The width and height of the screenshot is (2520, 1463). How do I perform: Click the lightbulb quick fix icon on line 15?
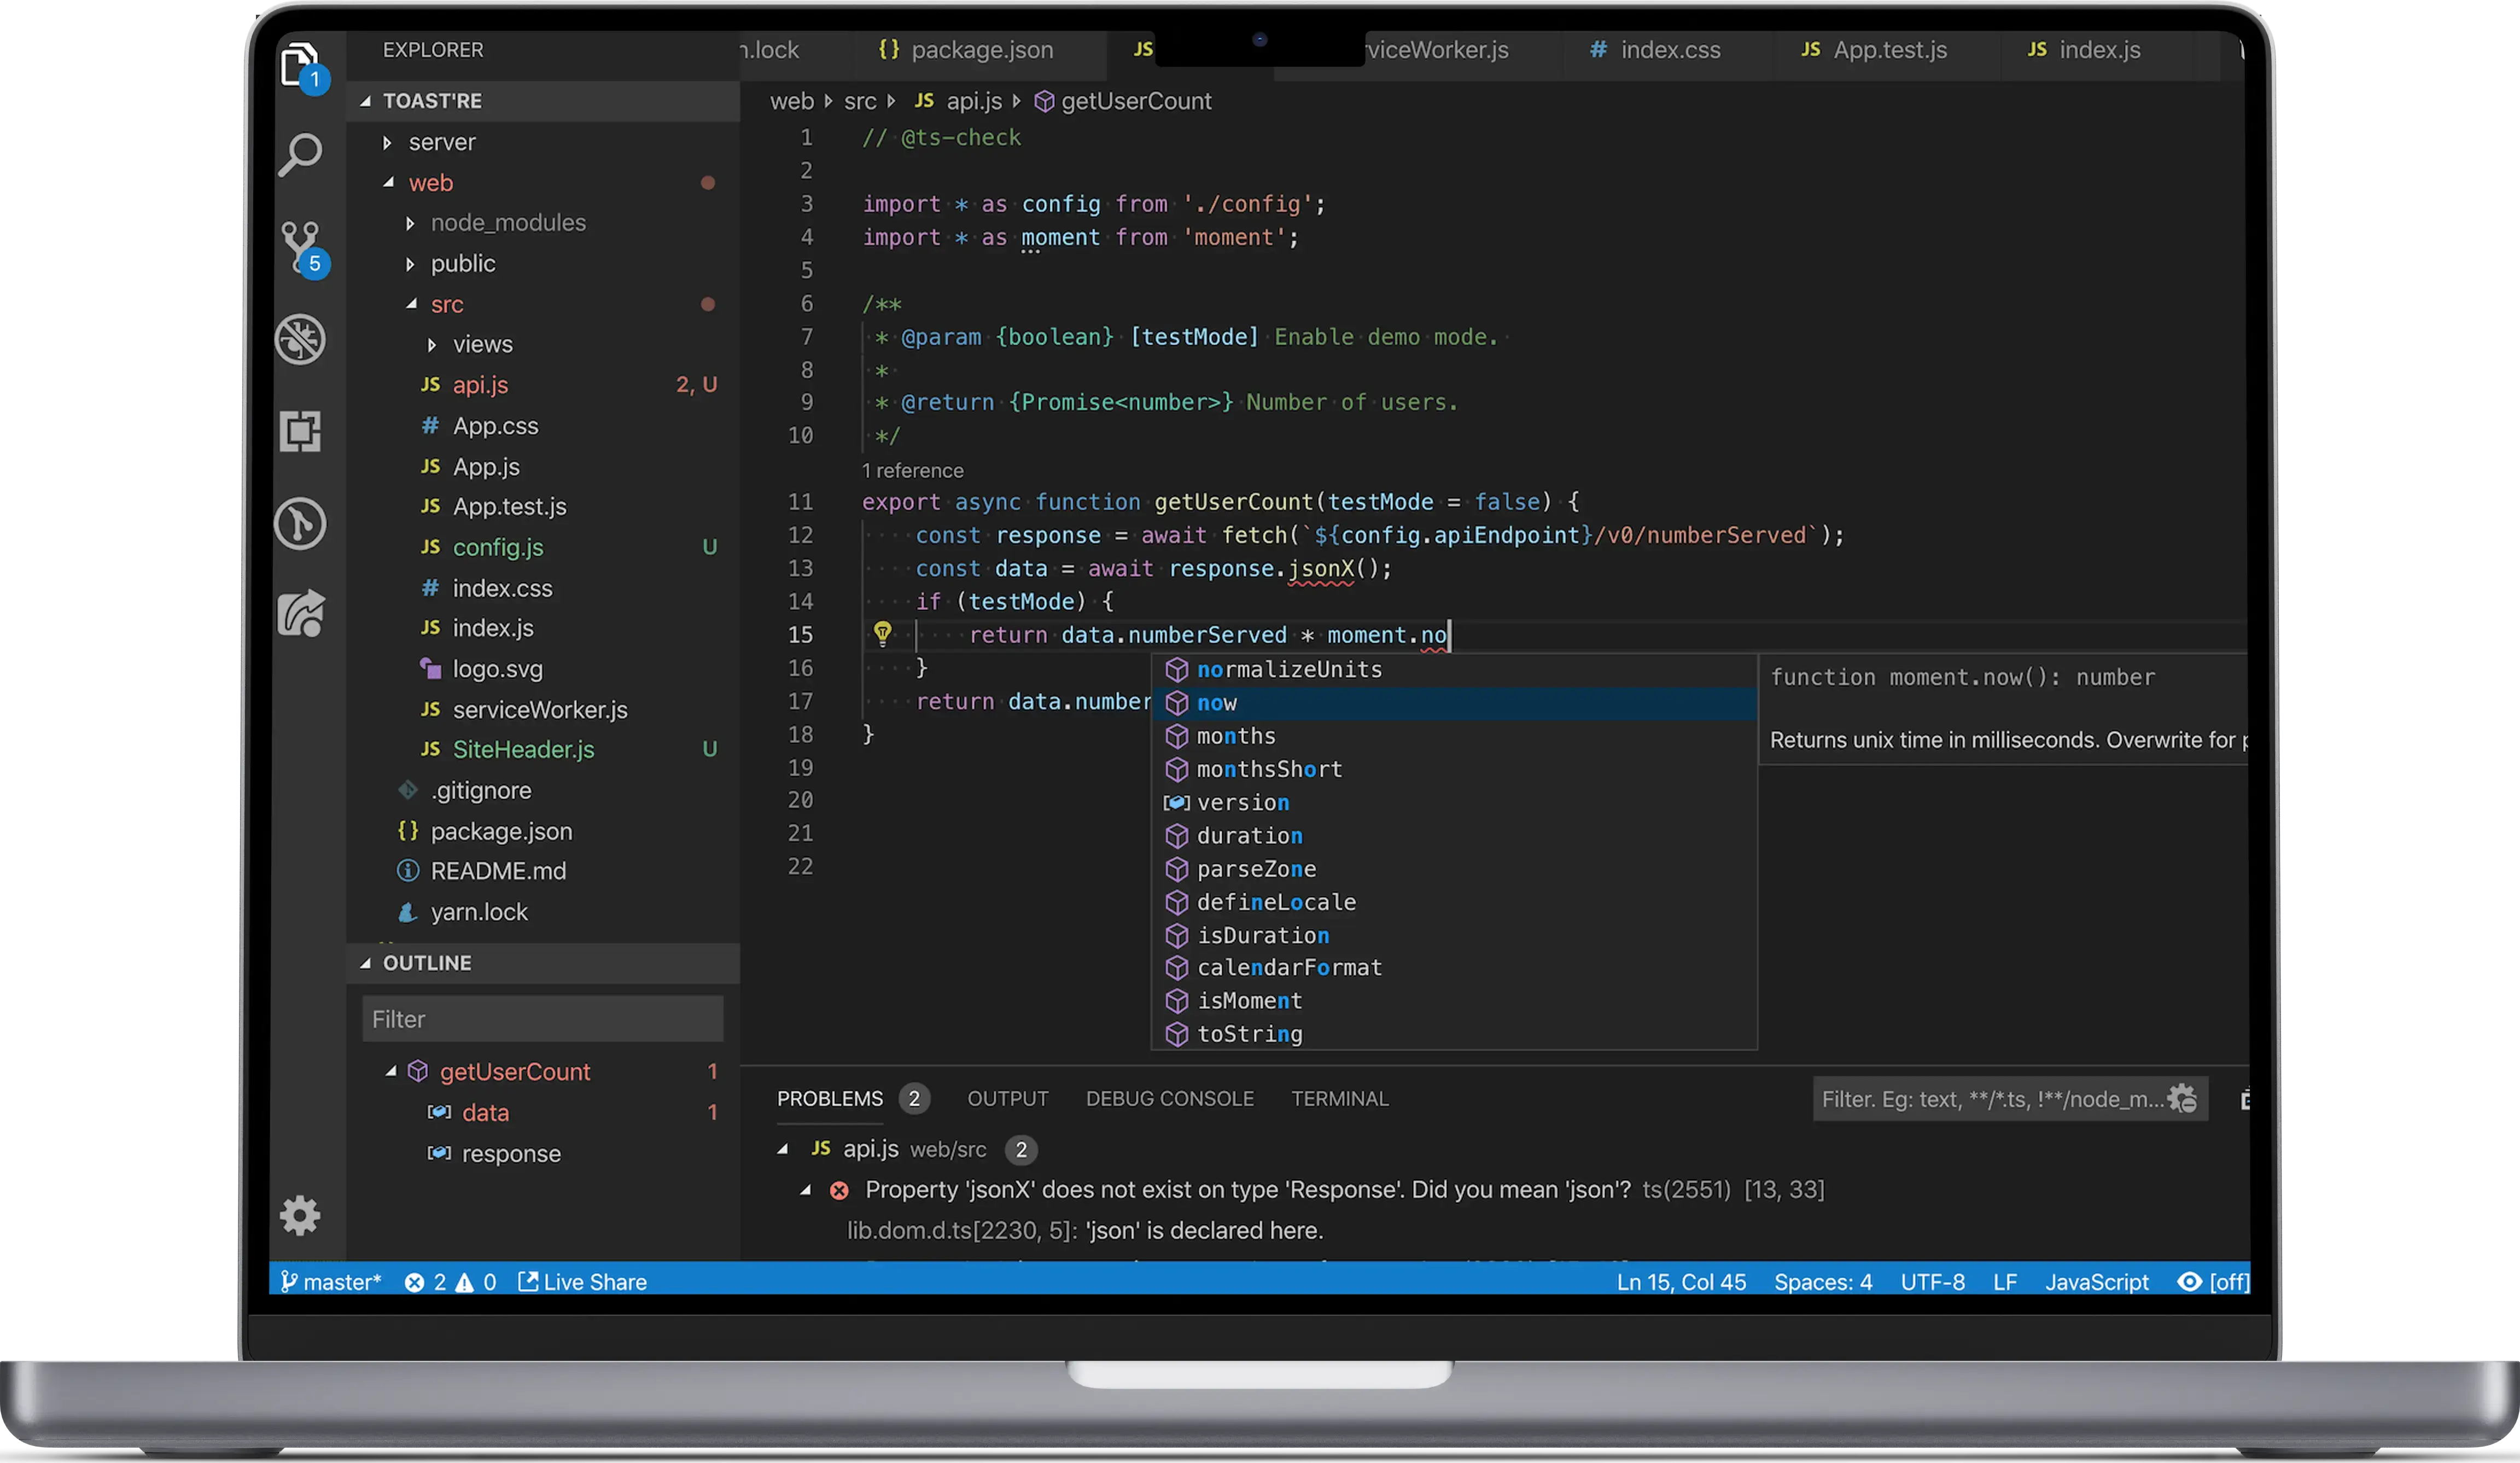[x=882, y=633]
